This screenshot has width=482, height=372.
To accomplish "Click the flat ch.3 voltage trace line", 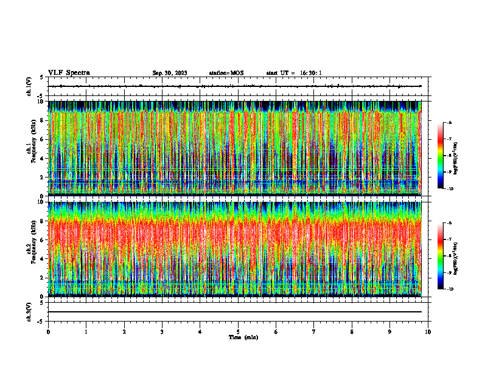I will [235, 312].
